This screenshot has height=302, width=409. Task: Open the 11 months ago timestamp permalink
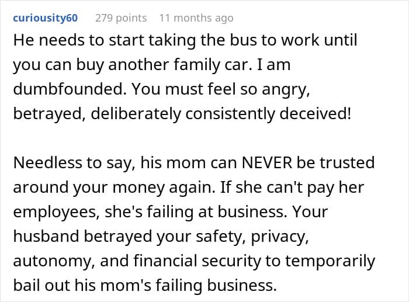coord(196,18)
